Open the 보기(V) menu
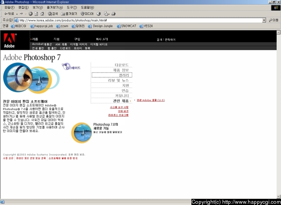This screenshot has height=205, width=281. click(x=38, y=7)
